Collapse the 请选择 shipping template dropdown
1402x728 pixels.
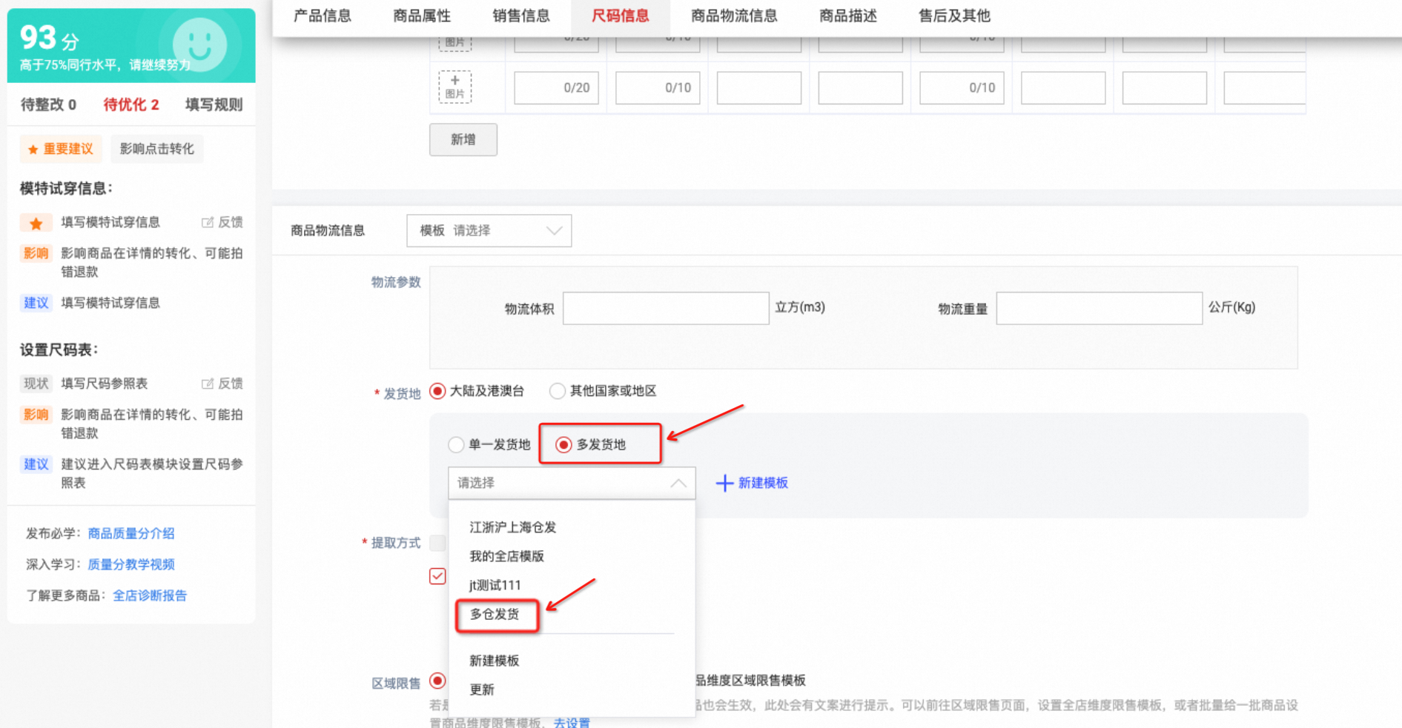(572, 483)
